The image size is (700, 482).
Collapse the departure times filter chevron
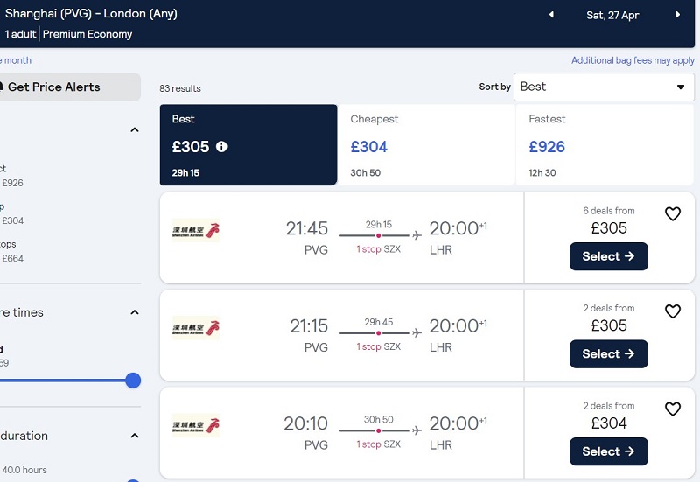(135, 312)
